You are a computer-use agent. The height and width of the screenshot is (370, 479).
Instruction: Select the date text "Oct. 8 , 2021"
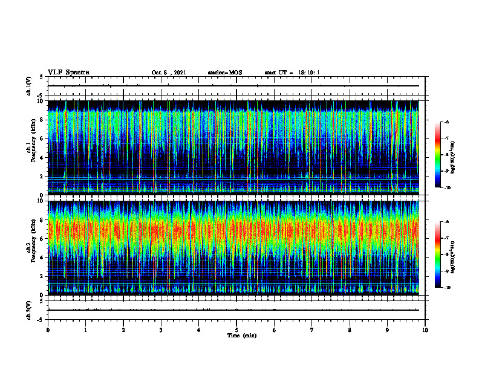[x=169, y=73]
